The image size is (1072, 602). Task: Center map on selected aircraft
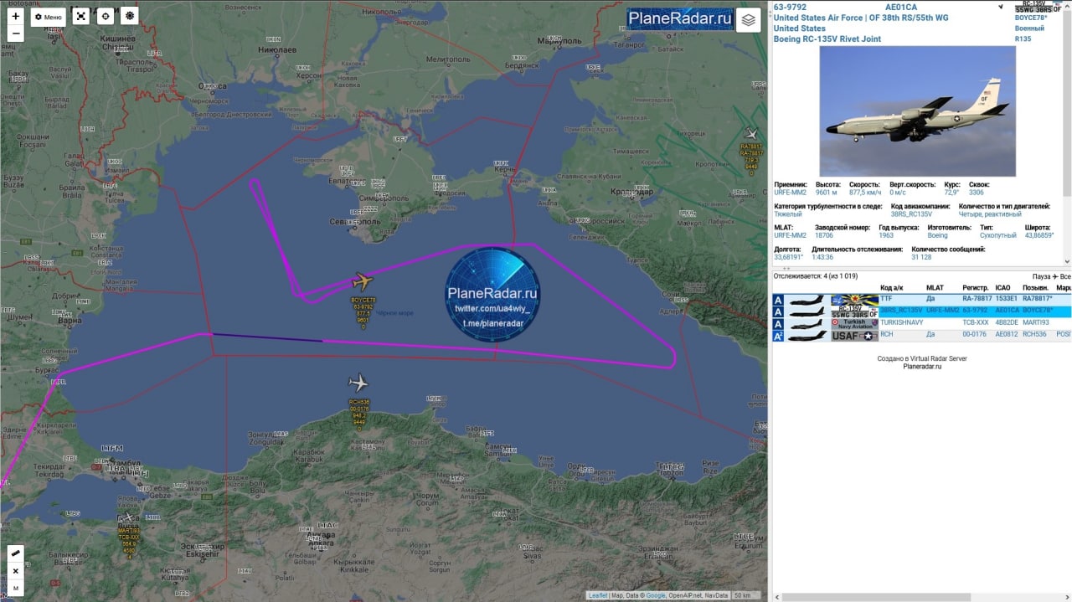tap(105, 16)
